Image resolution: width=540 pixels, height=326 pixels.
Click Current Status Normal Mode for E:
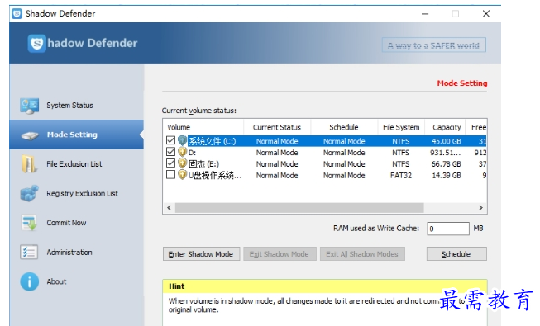pyautogui.click(x=277, y=164)
